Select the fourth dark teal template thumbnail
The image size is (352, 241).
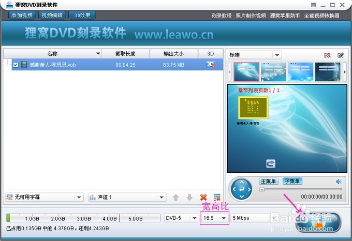tap(328, 72)
